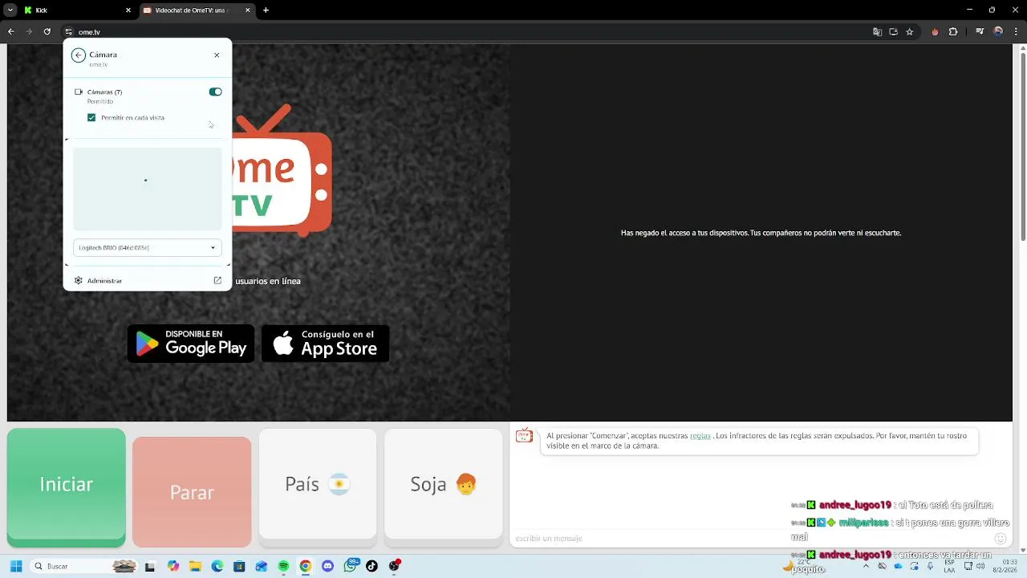Click the taskbar Buscar search box
Screen dimensions: 1027x578
point(84,566)
